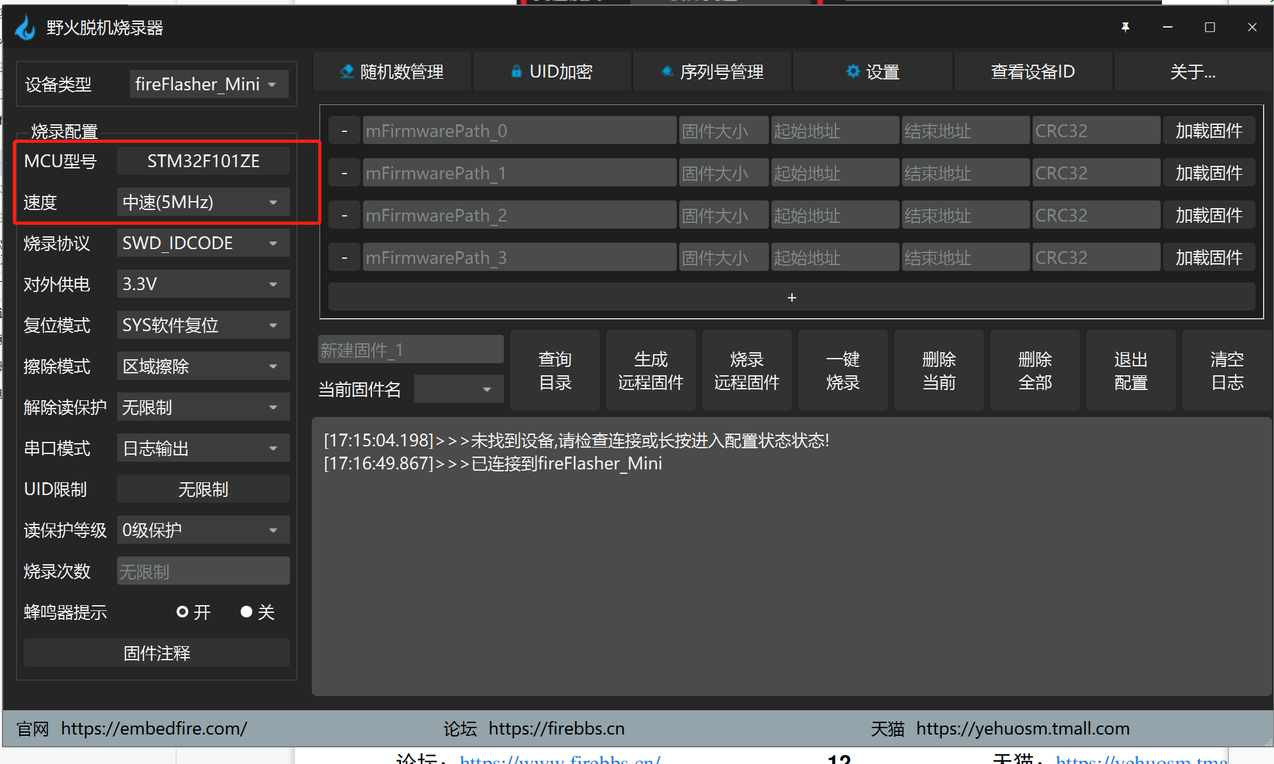Click the 起始地址 field of mFirmwarePath_0
The height and width of the screenshot is (764, 1274).
(835, 131)
